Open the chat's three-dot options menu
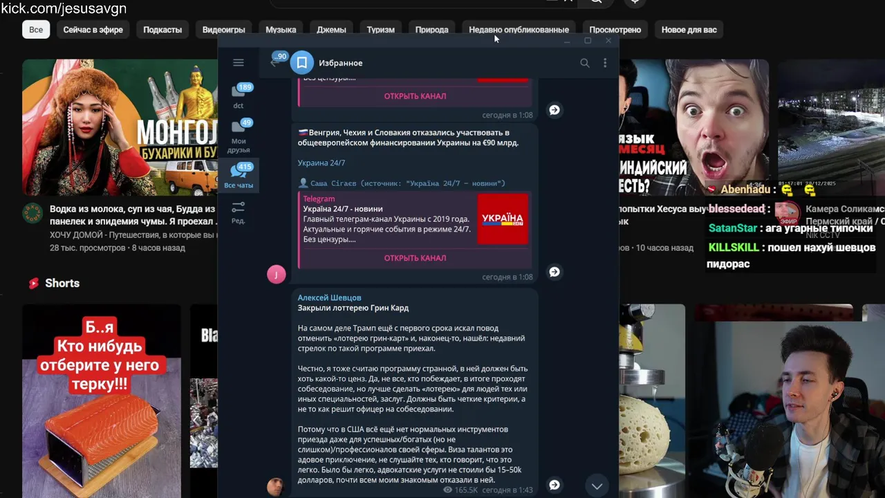 [x=605, y=63]
